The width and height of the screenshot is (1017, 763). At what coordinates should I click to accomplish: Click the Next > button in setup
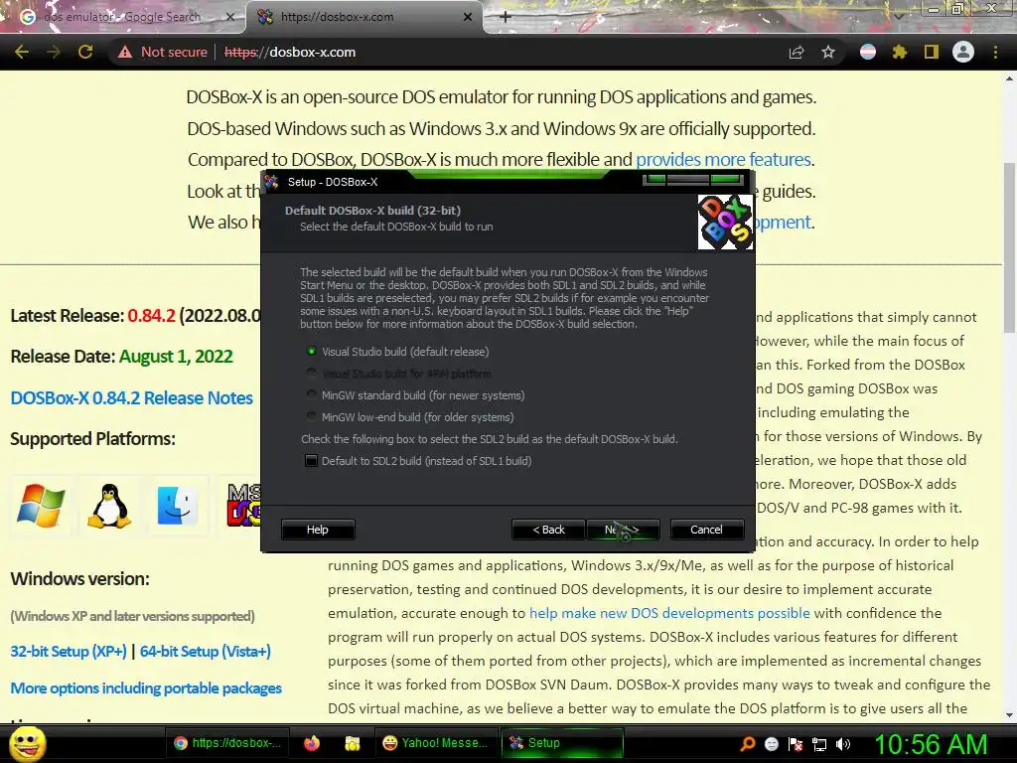pyautogui.click(x=624, y=530)
